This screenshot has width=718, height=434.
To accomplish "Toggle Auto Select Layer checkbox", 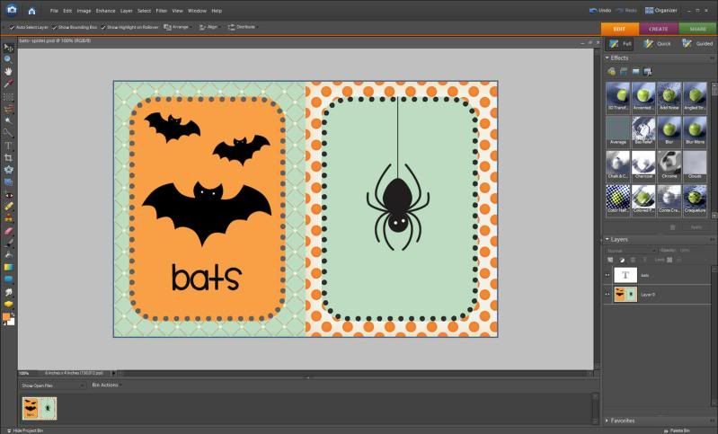I will click(x=11, y=28).
